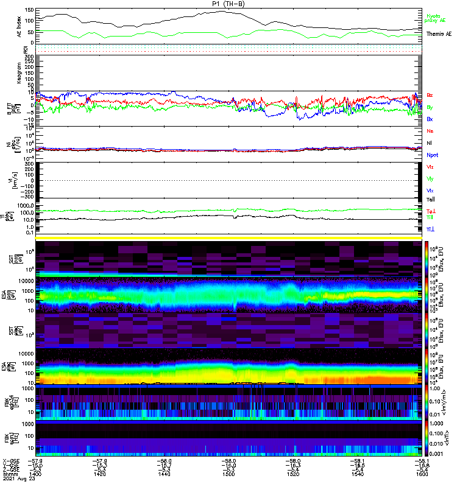
Task: Click the yellow bar above SST ions panel
Action: tap(229, 238)
